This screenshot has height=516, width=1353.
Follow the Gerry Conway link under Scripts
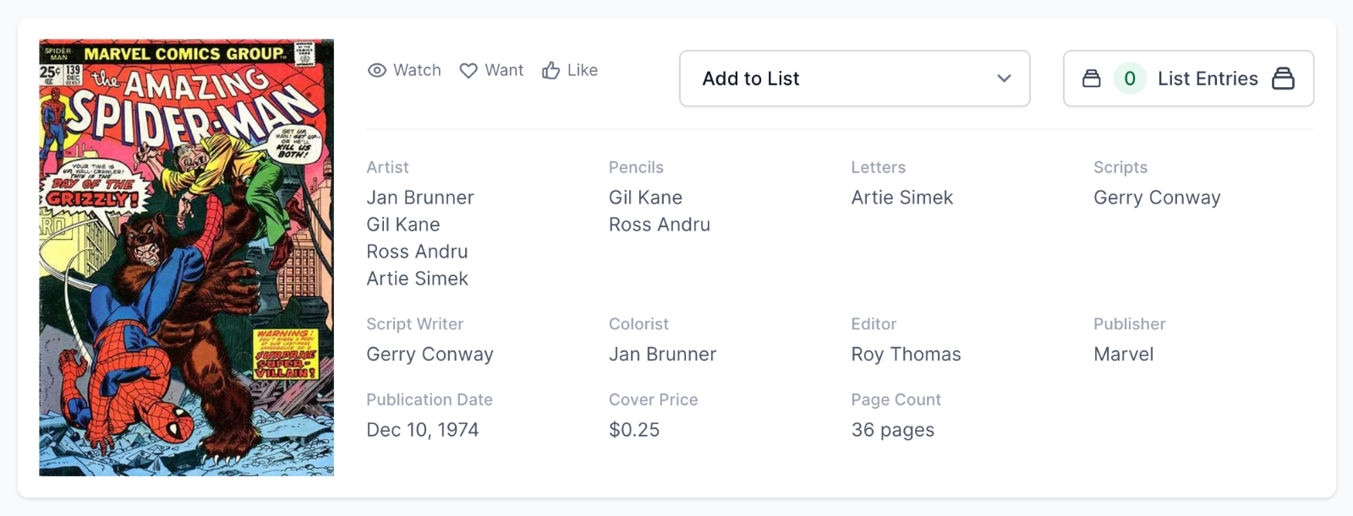(1156, 198)
